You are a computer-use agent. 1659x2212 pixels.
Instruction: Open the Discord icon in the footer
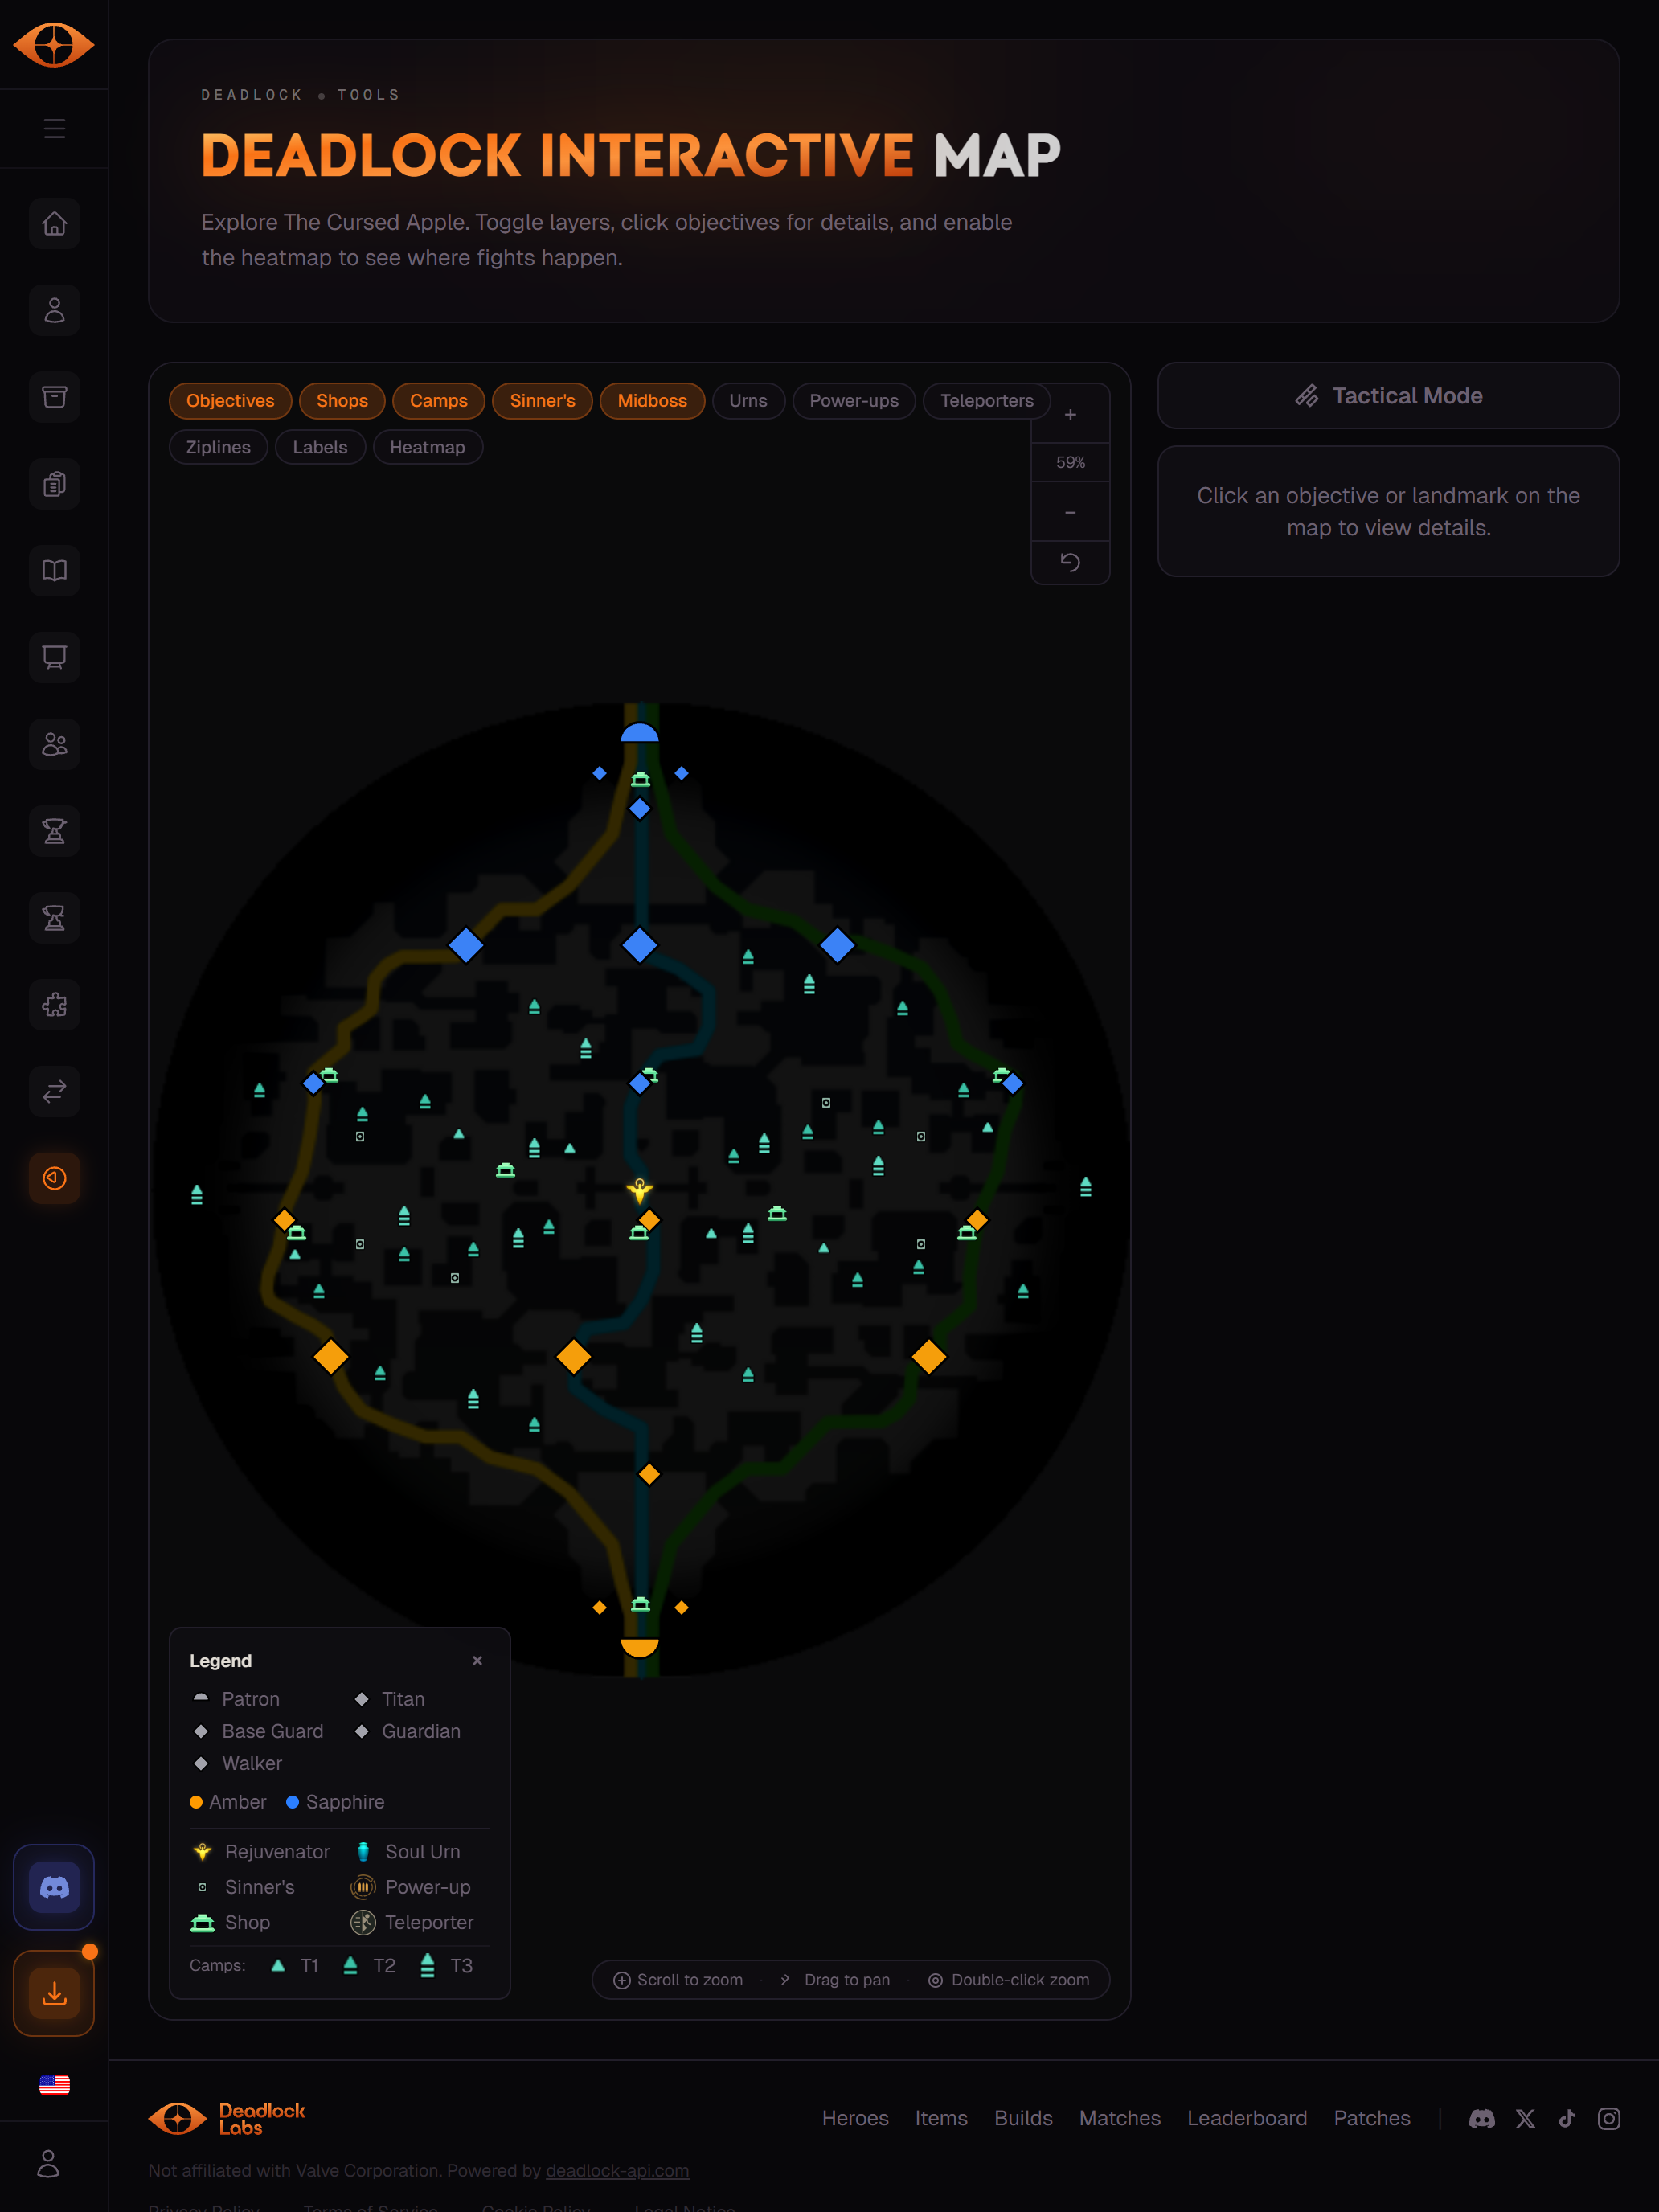coord(1481,2118)
